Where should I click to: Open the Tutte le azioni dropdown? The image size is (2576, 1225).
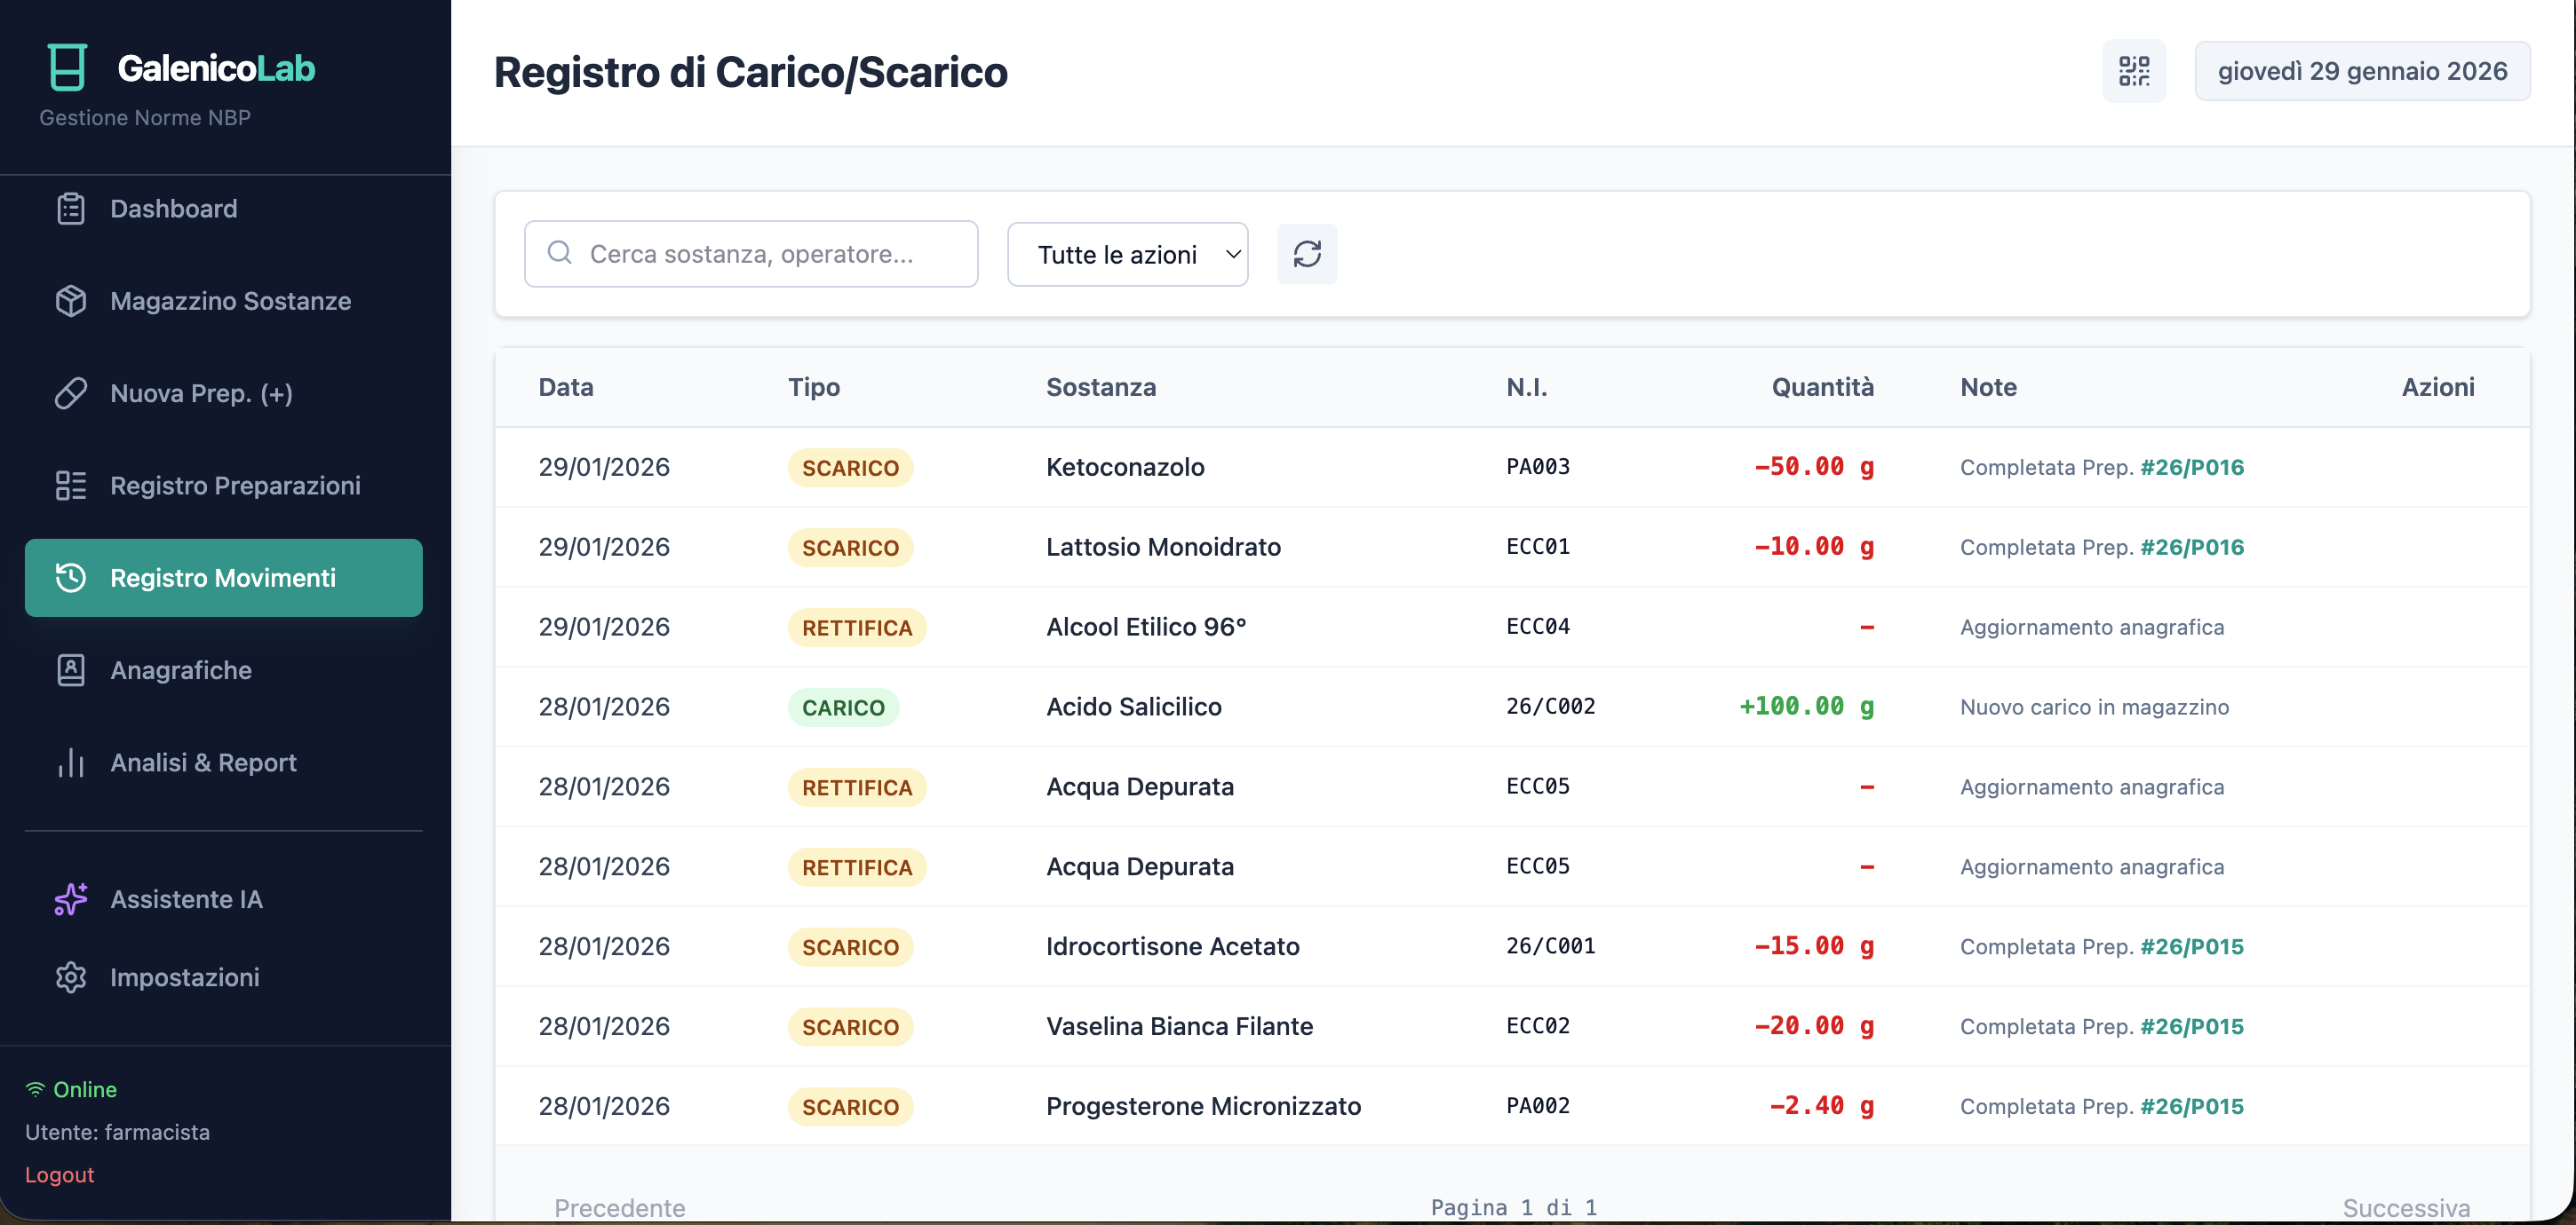(x=1127, y=255)
